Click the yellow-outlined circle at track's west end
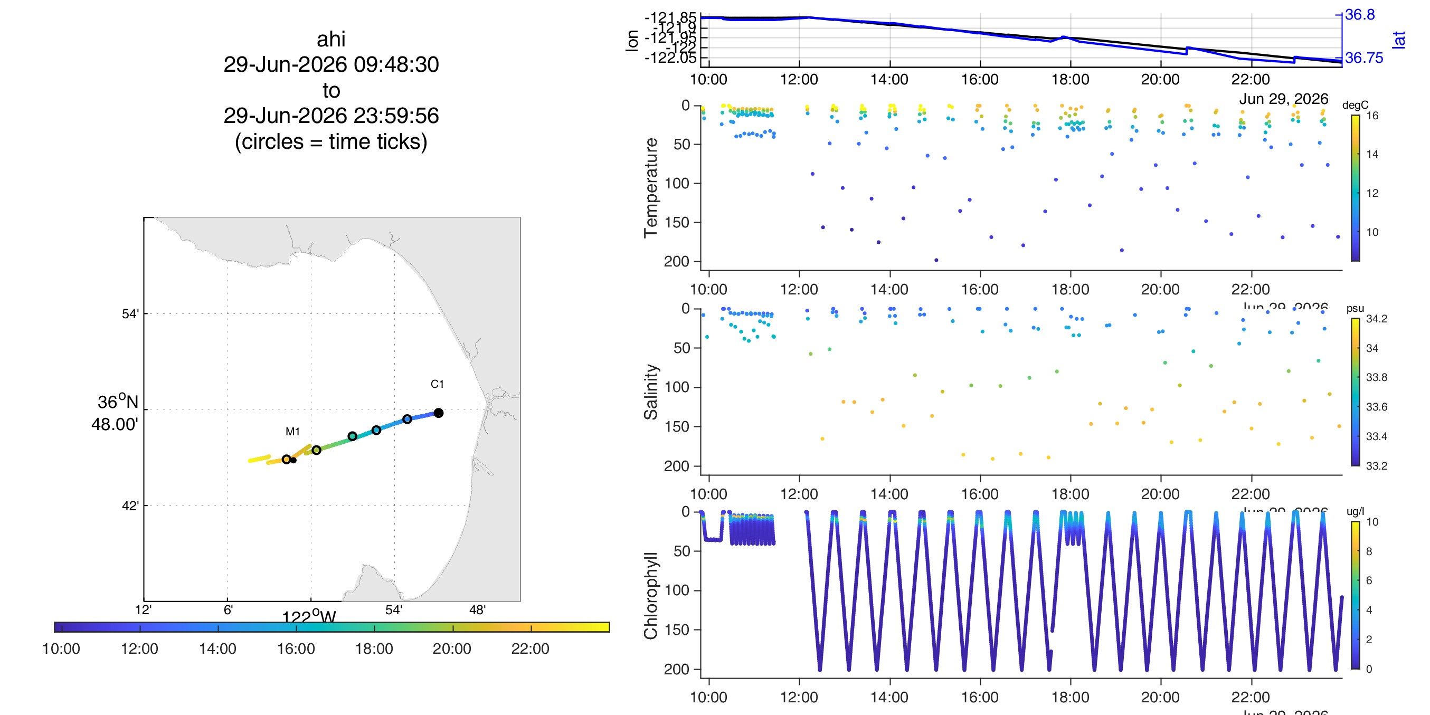 287,459
